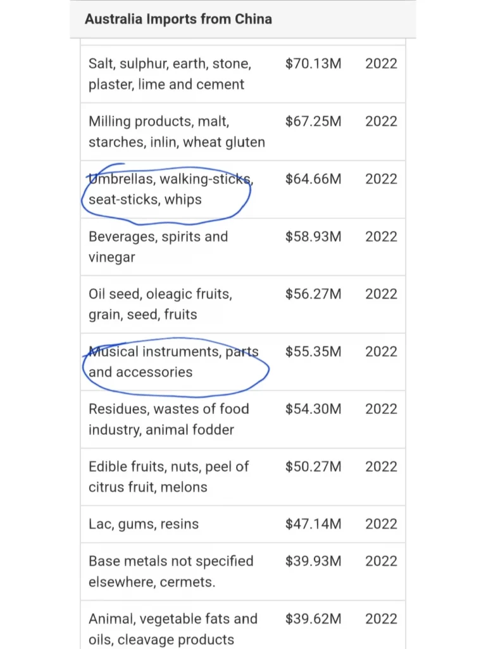Select Edible fruits, nuts, peel row
Viewport: 486px width, 649px height.
pos(243,477)
